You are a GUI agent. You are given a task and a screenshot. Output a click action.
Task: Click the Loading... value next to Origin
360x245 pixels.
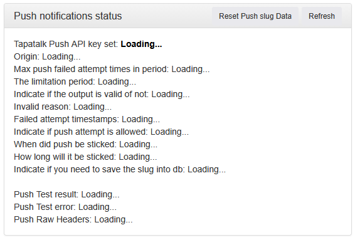pyautogui.click(x=61, y=56)
